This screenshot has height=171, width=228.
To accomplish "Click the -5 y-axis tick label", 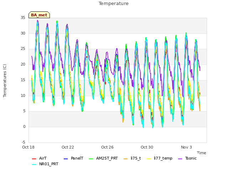I will click(x=24, y=142).
